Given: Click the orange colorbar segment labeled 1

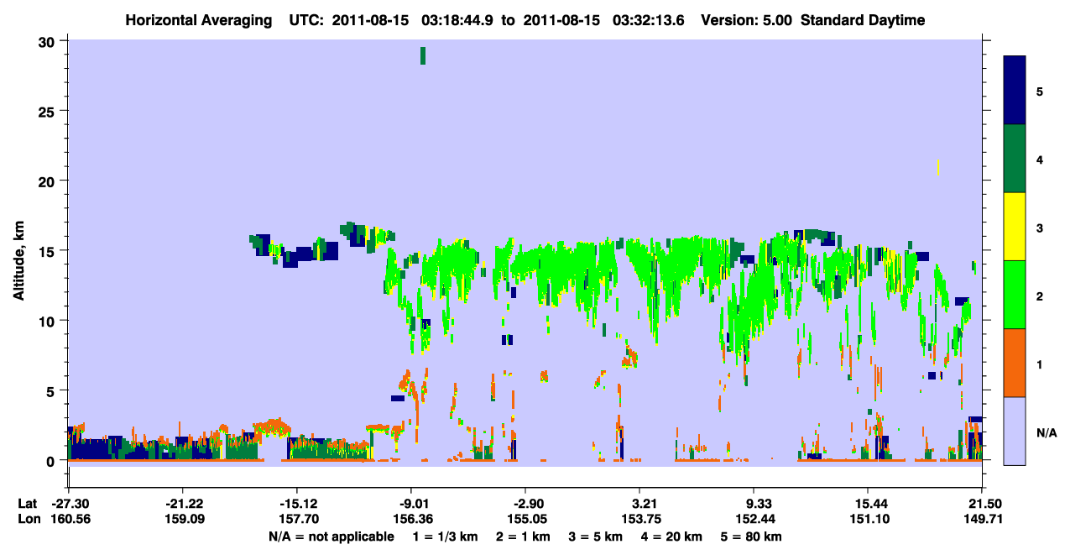Looking at the screenshot, I should [x=1015, y=363].
